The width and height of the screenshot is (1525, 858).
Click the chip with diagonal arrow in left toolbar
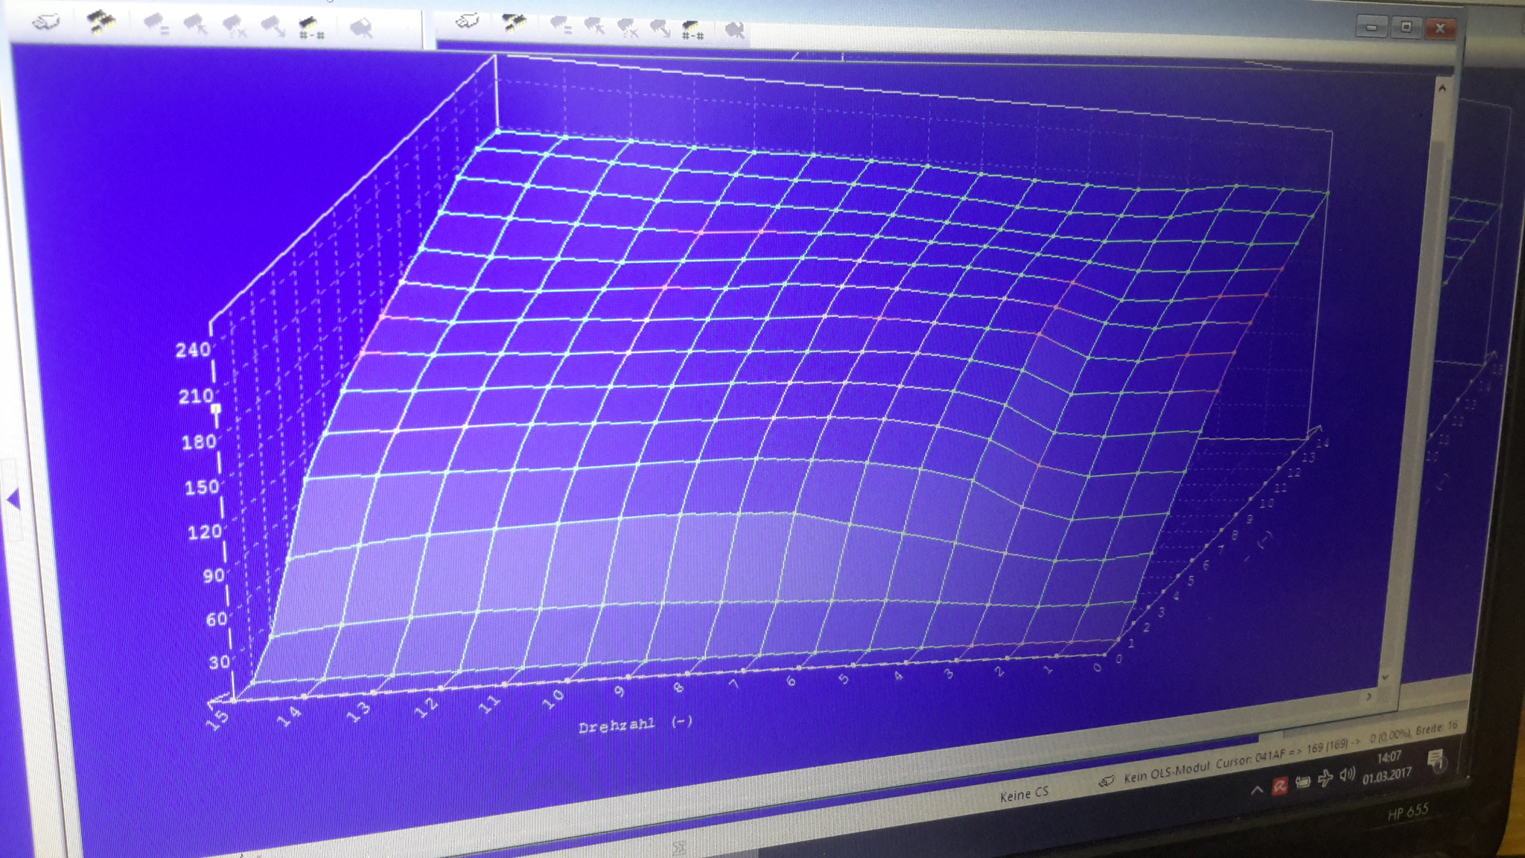coord(273,28)
